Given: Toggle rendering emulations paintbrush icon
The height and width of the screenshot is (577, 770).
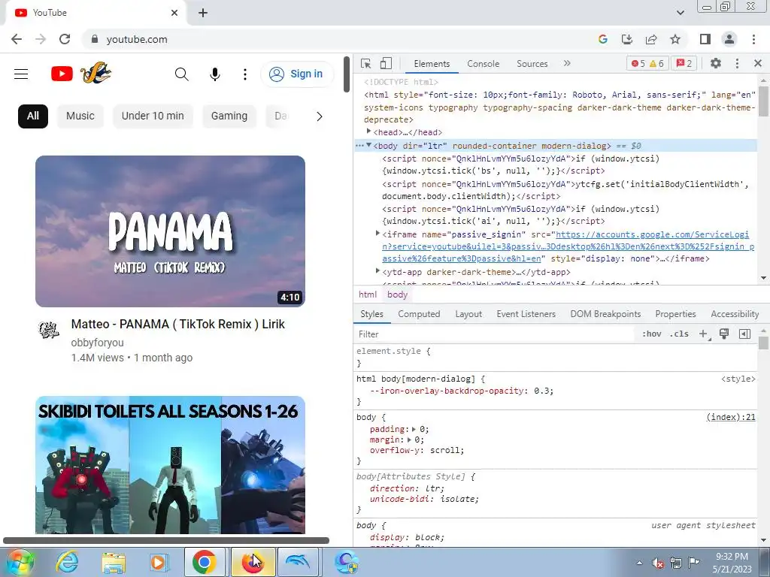Looking at the screenshot, I should click(x=724, y=334).
